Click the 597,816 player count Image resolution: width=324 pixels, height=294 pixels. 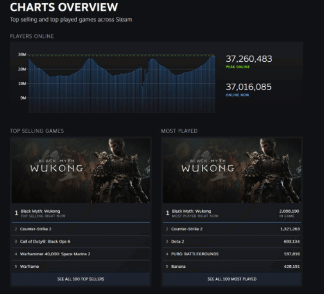tap(292, 254)
